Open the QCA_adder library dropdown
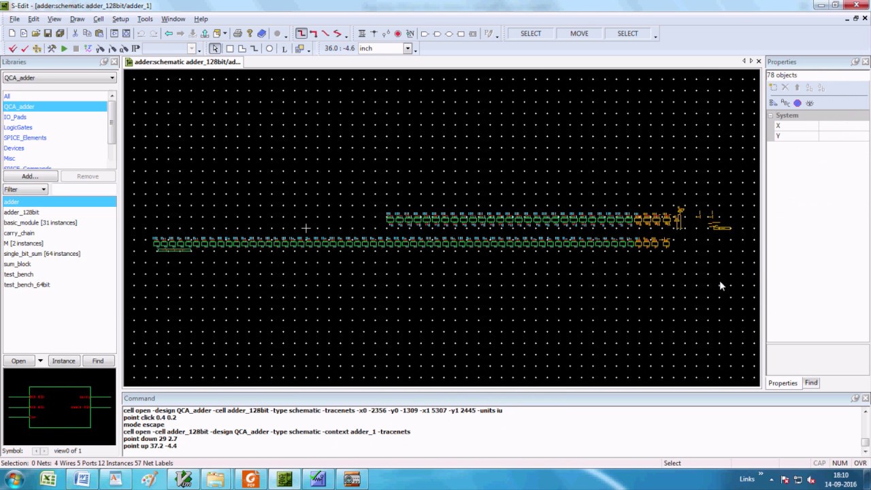The image size is (871, 490). coord(112,78)
